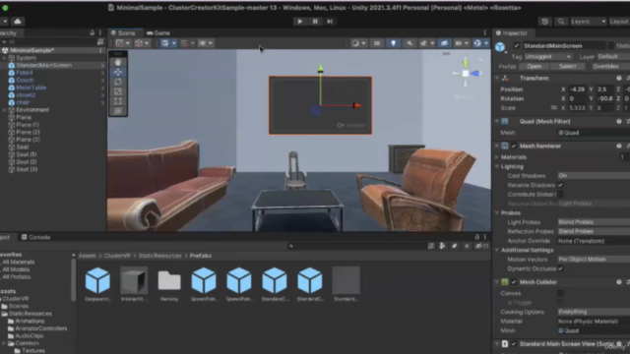Open the scene camera settings dropdown

(461, 43)
